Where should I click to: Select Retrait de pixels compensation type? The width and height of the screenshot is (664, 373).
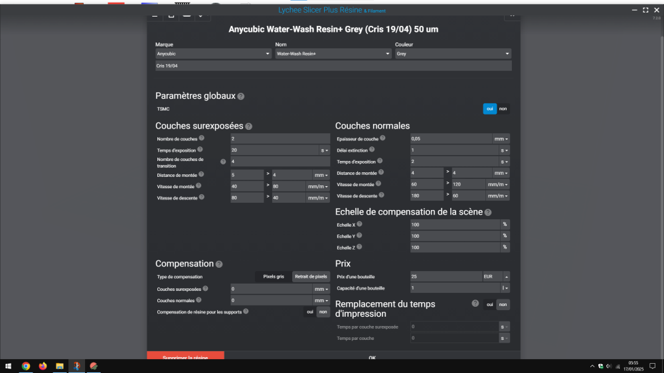(311, 277)
